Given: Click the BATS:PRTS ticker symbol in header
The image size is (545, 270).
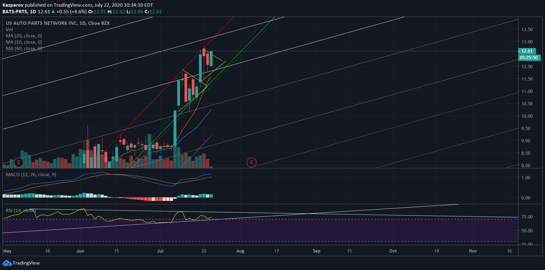Looking at the screenshot, I should click(x=15, y=12).
